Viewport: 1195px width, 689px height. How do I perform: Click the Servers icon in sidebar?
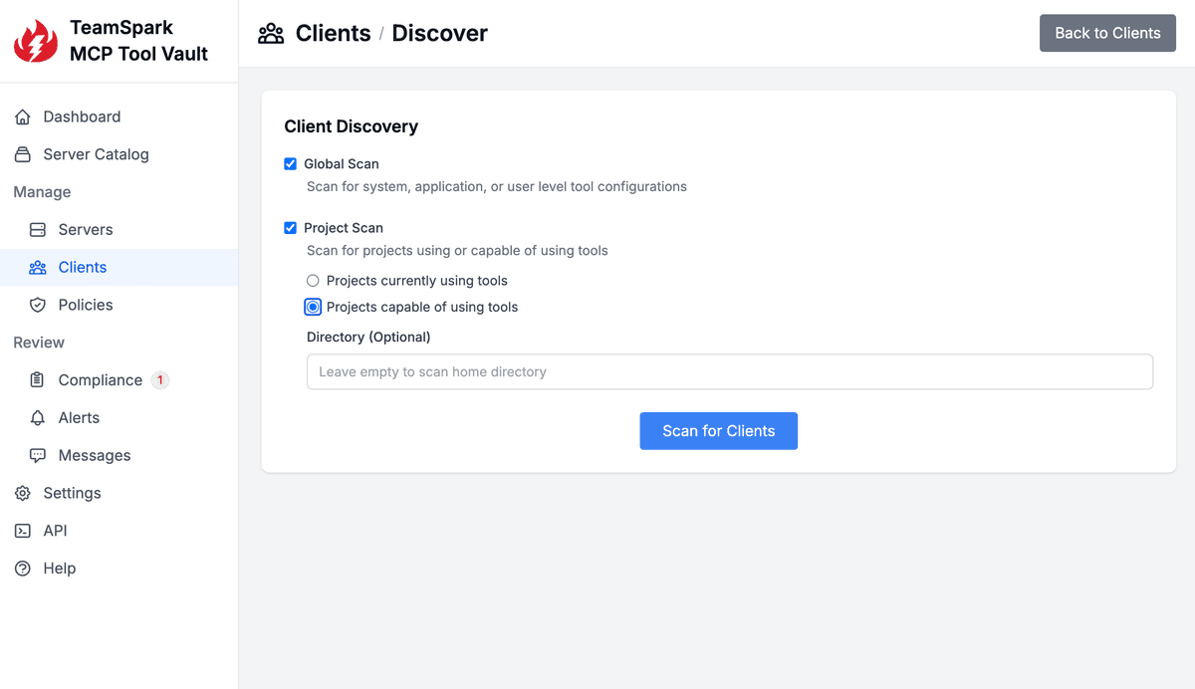[38, 230]
